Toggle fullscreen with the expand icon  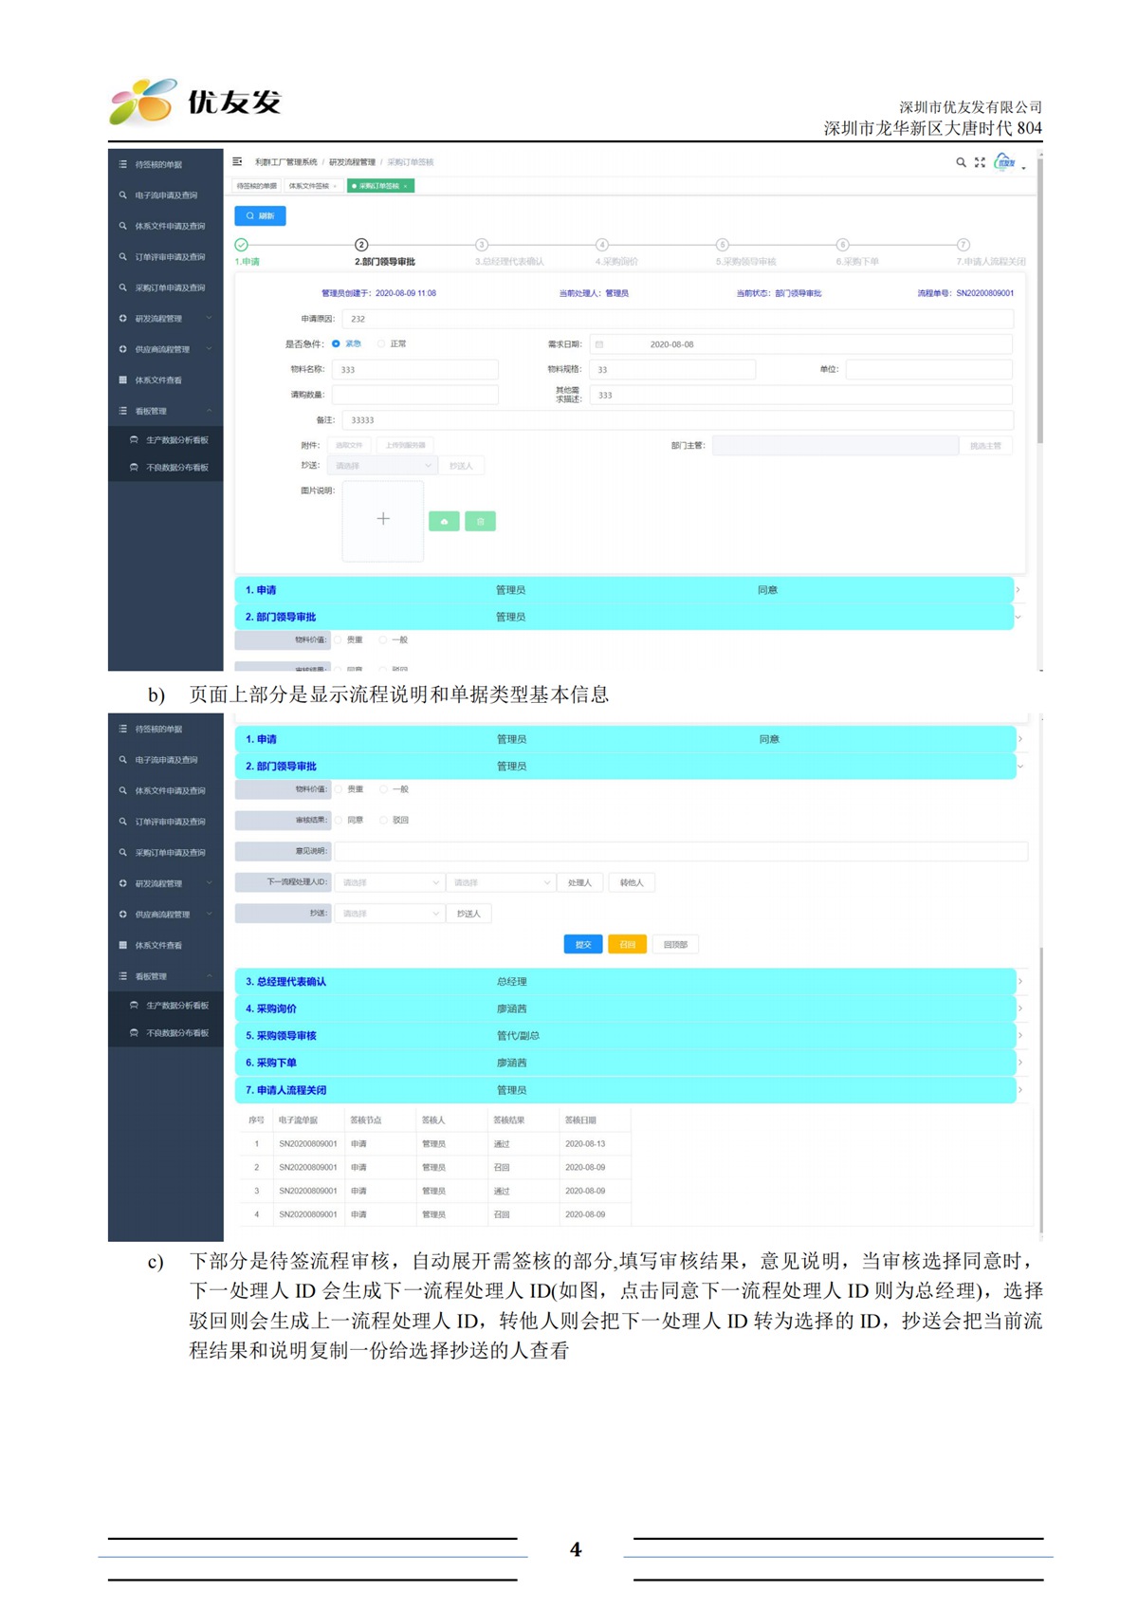[x=980, y=162]
